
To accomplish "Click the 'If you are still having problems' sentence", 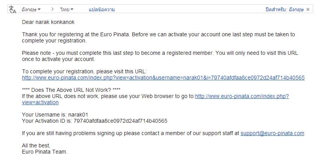I will (131, 133).
